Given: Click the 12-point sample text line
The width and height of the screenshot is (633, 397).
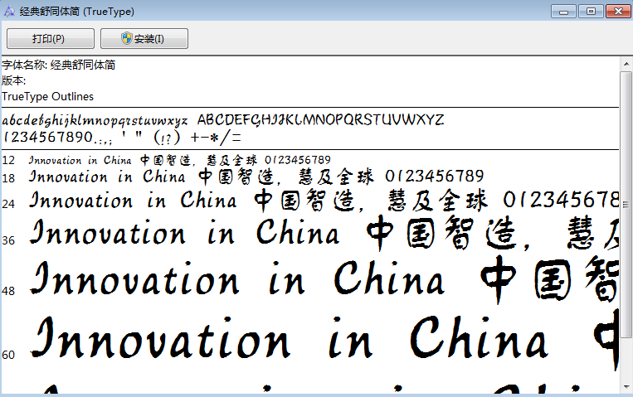Looking at the screenshot, I should pyautogui.click(x=179, y=159).
